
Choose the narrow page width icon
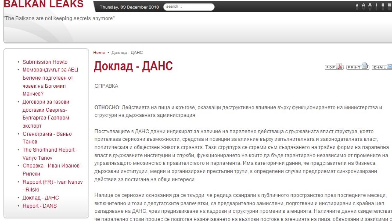click(x=376, y=6)
